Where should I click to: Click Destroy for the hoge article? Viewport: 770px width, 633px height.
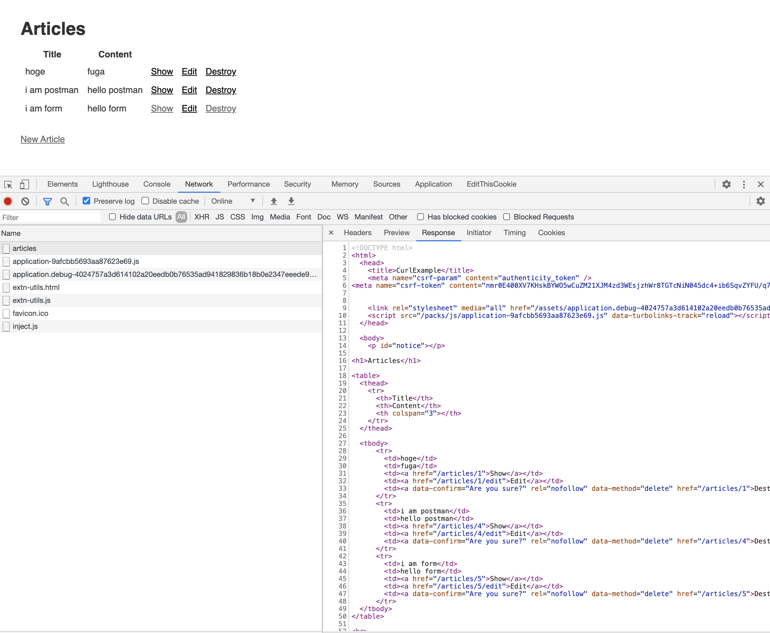(x=220, y=71)
